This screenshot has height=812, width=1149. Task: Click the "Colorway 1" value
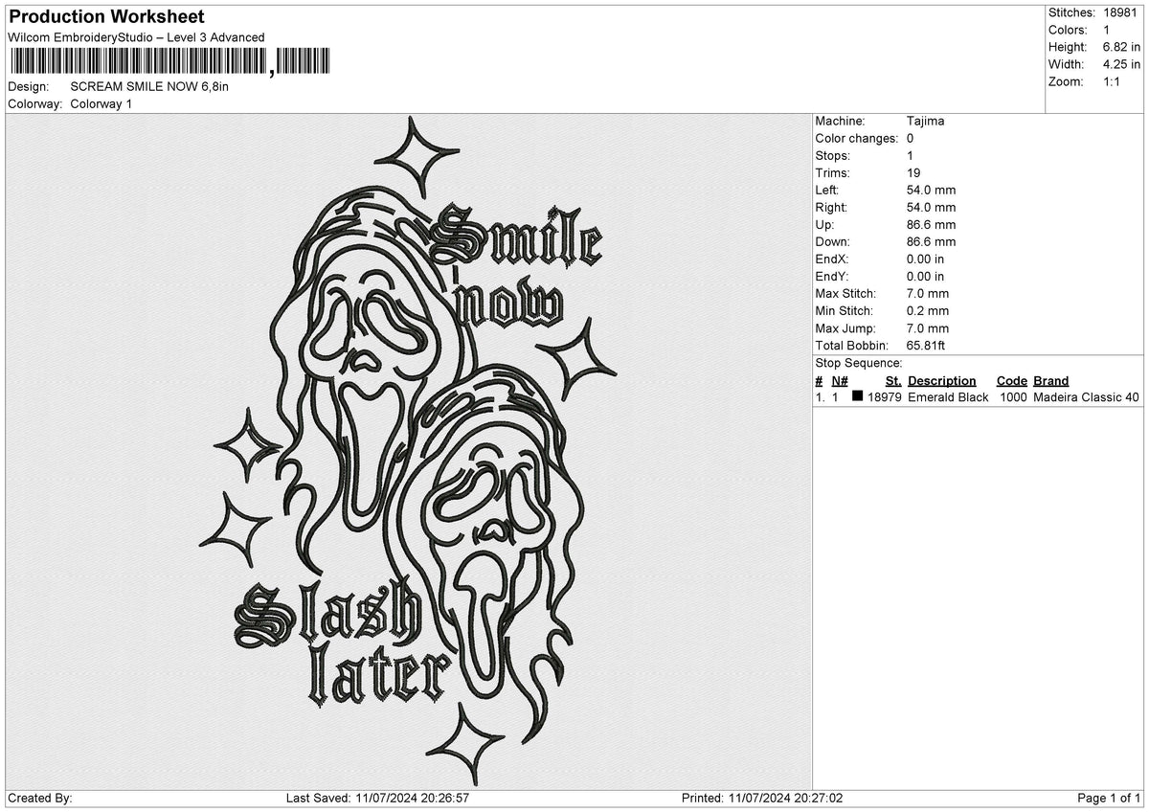101,103
